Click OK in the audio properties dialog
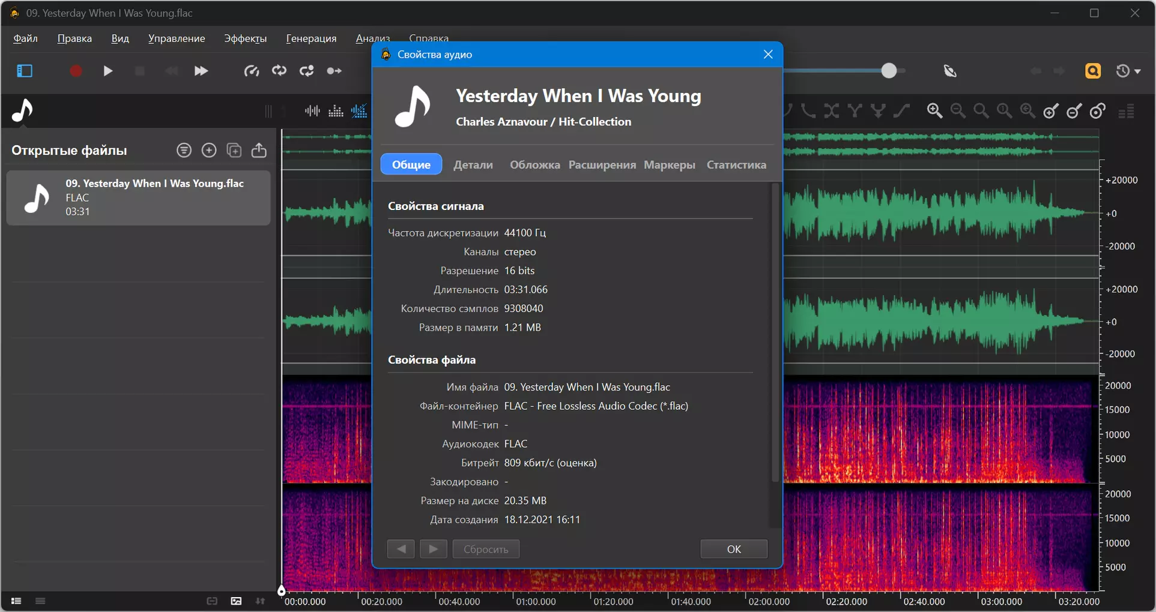This screenshot has width=1156, height=612. point(734,549)
